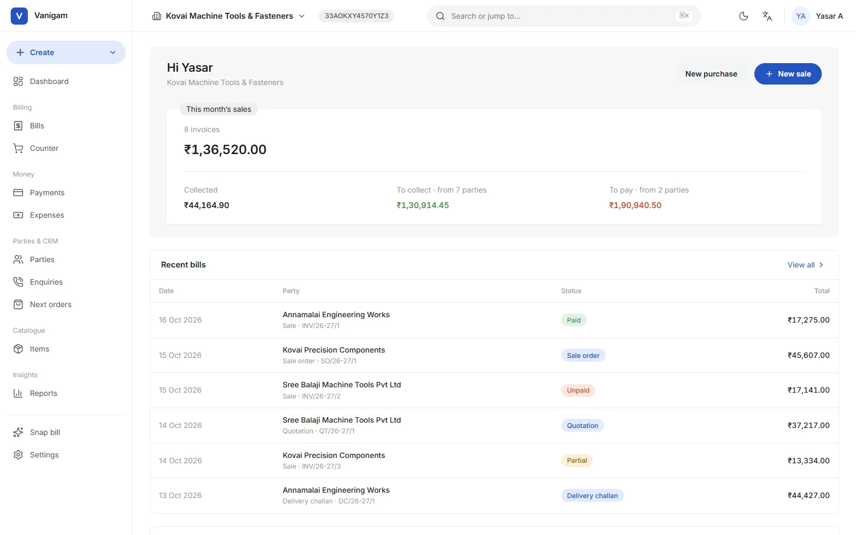This screenshot has height=535, width=856.
Task: Open the Dashboard sidebar item
Action: pos(66,81)
